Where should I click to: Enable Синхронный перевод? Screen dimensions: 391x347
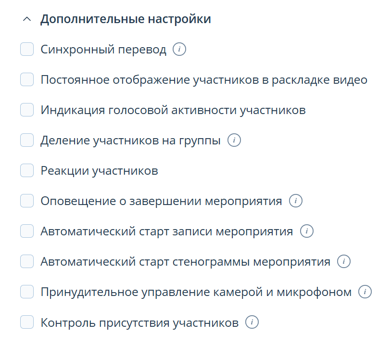click(x=26, y=49)
